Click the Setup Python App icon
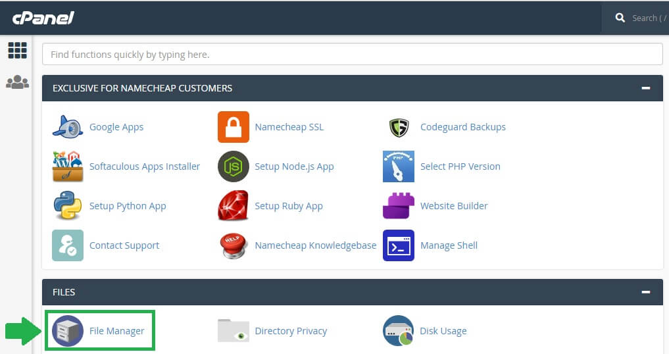The width and height of the screenshot is (669, 354). (x=68, y=205)
